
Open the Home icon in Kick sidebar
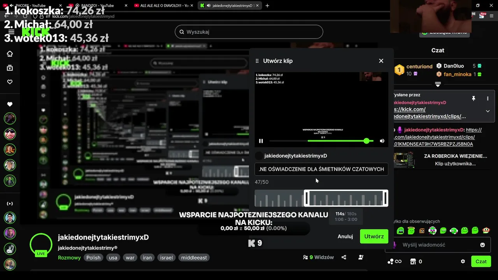click(10, 54)
